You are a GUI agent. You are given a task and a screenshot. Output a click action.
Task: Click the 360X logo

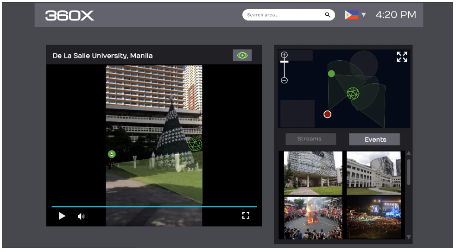[x=70, y=15]
